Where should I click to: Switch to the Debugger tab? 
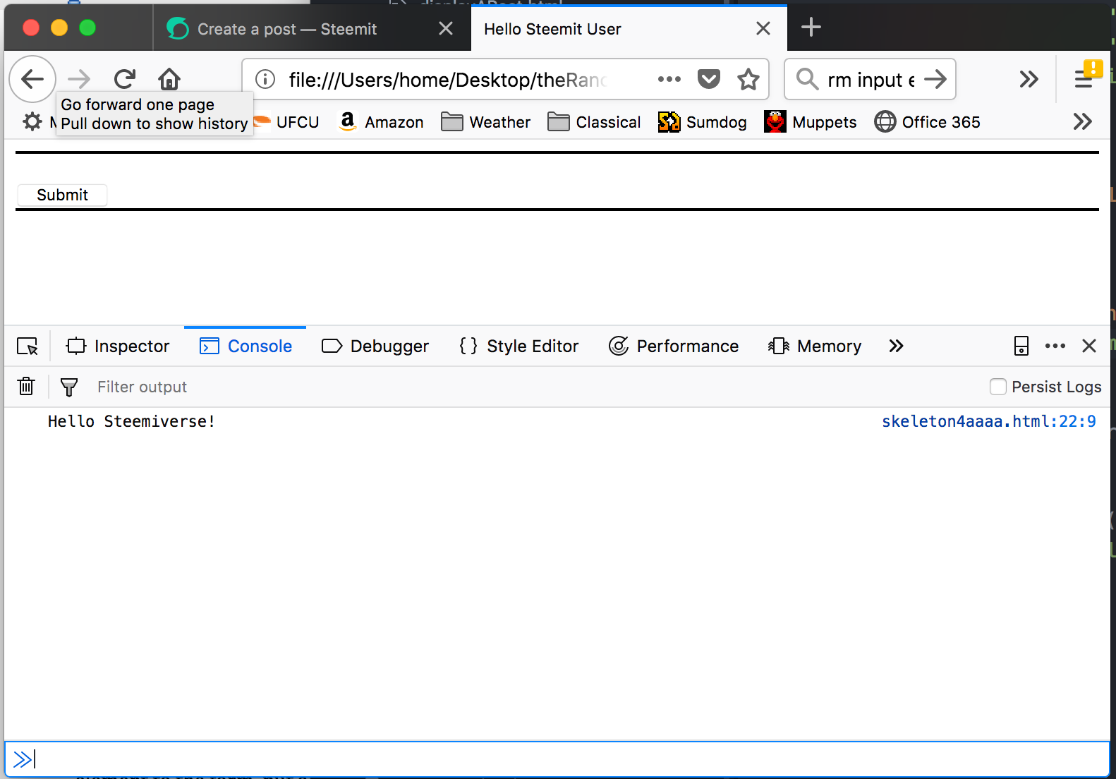pos(375,346)
